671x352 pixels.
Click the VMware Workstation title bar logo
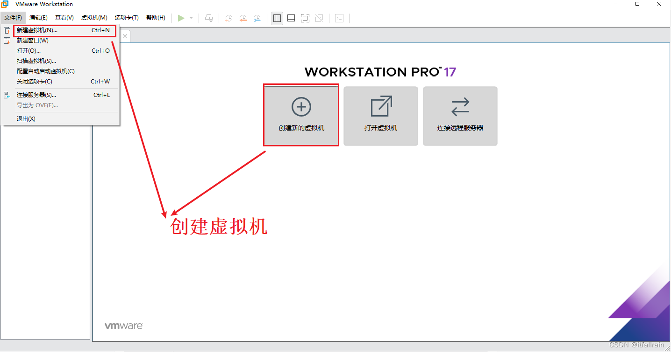[5, 4]
